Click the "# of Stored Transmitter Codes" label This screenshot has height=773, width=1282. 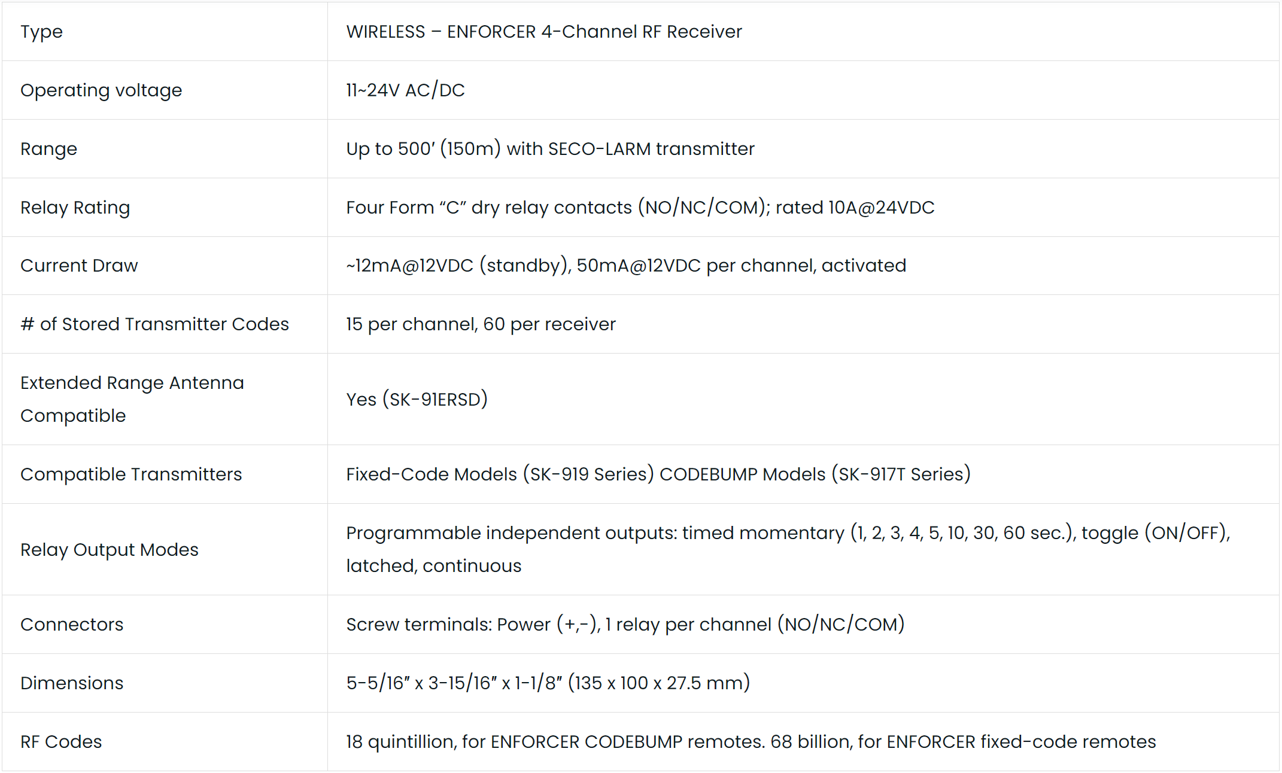point(154,324)
